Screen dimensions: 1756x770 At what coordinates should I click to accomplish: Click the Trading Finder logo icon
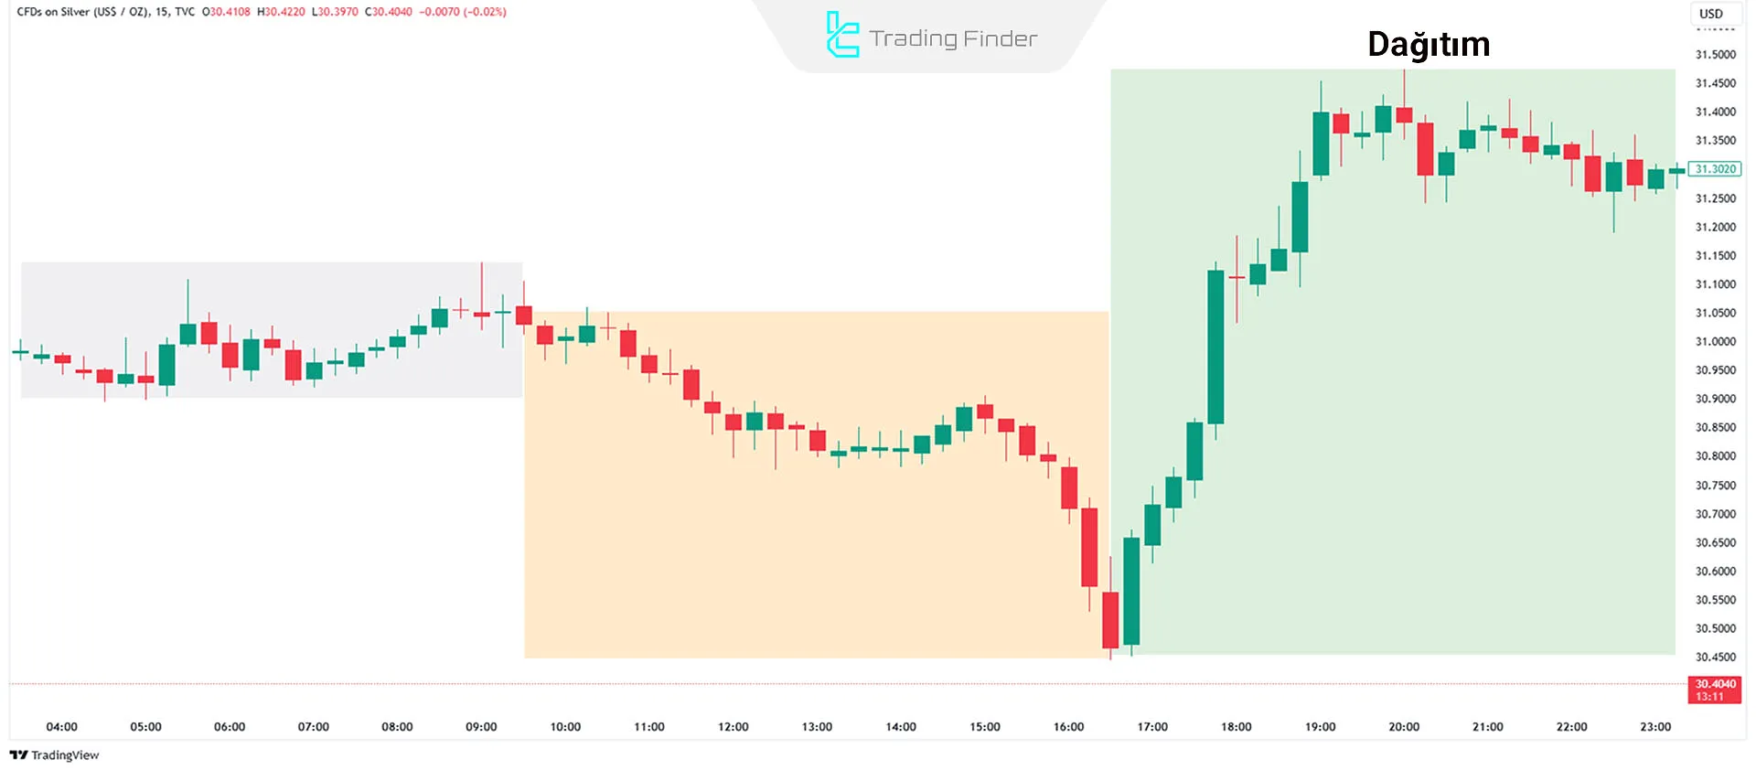coord(841,35)
